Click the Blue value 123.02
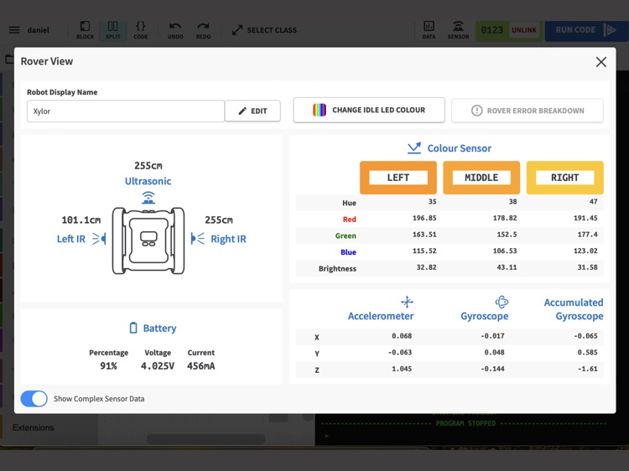This screenshot has width=629, height=471. coord(585,251)
